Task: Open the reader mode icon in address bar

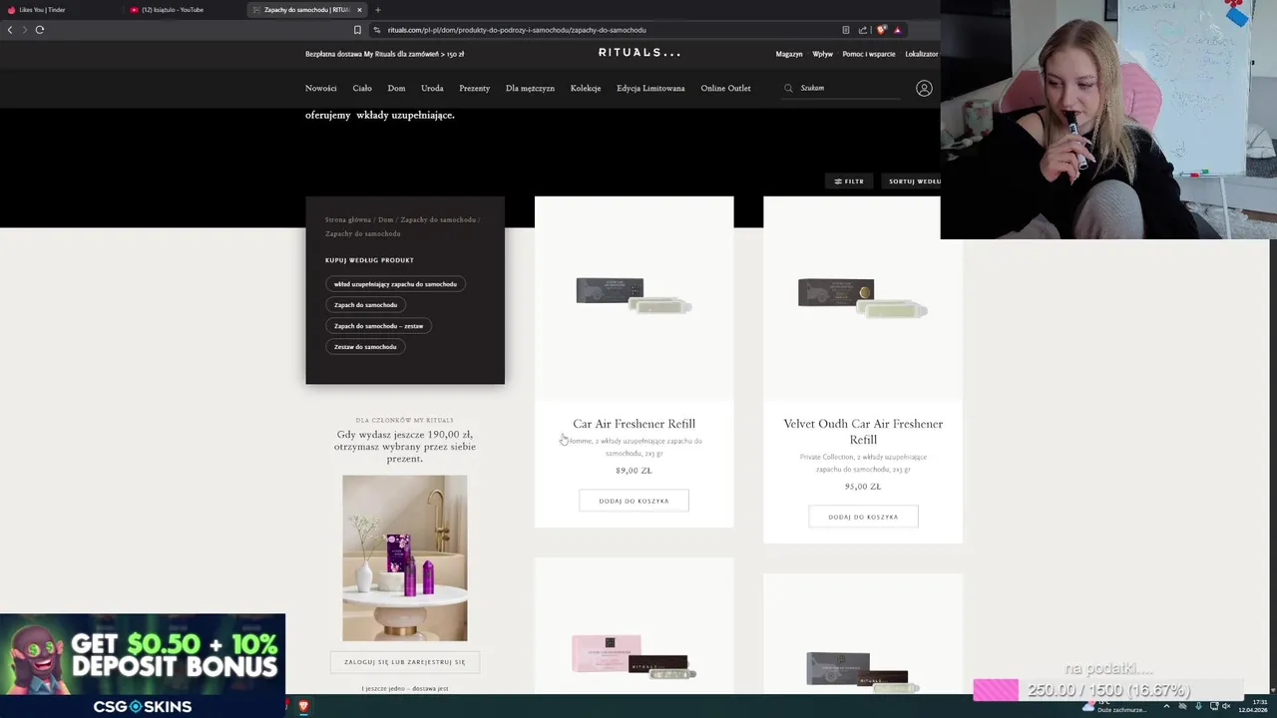Action: [846, 30]
